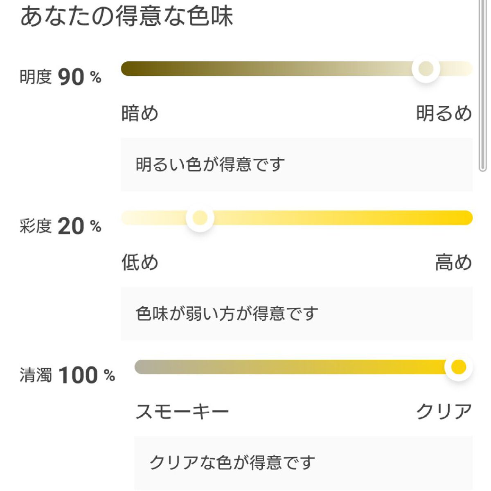Tap the スモーキー label
Image resolution: width=491 pixels, height=491 pixels.
(x=182, y=412)
